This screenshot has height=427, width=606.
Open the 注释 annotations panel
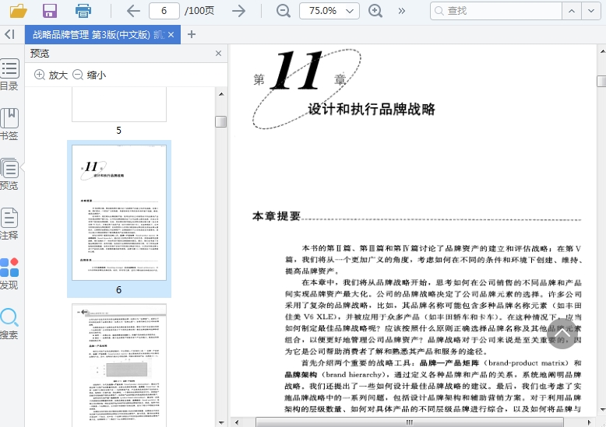tap(9, 224)
